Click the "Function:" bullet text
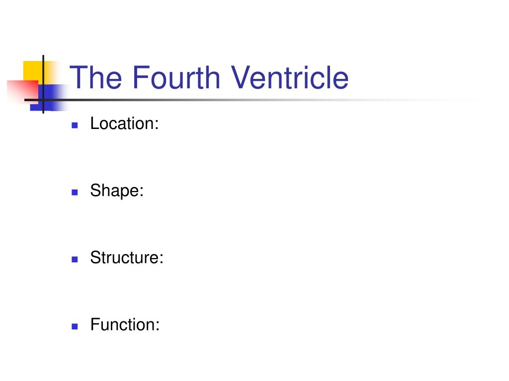 click(125, 324)
